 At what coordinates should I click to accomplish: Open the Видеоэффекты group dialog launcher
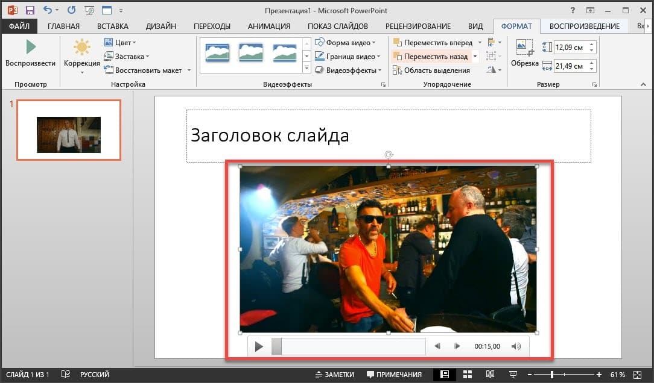383,84
